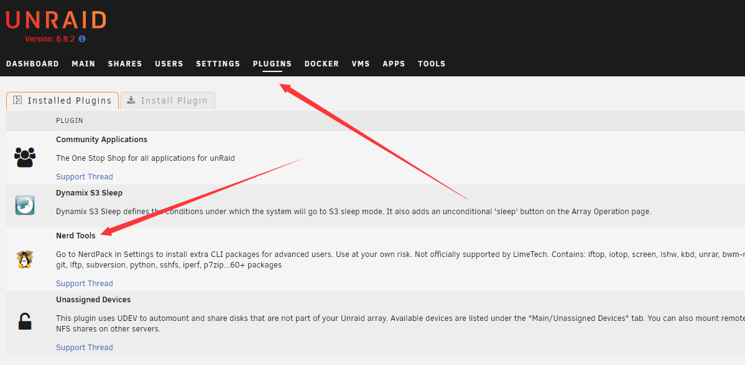Open the Settings menu
745x365 pixels.
tap(218, 64)
